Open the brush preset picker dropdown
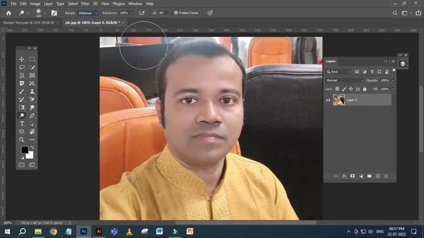 pos(45,13)
